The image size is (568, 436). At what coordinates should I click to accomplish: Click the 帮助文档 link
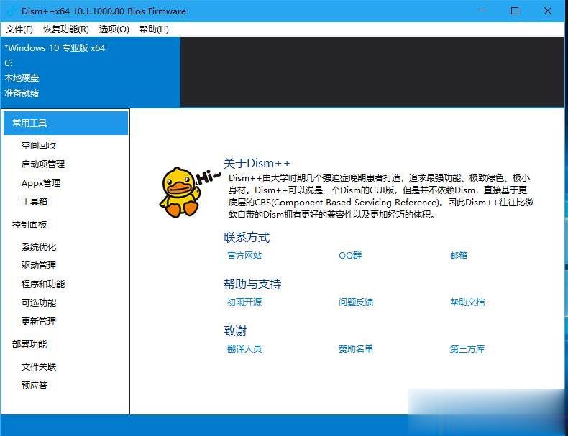(467, 302)
